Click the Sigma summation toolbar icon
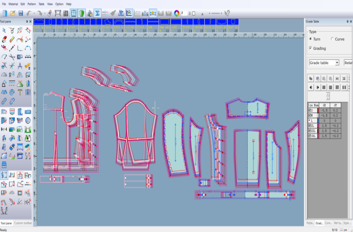The height and width of the screenshot is (232, 353). click(97, 13)
